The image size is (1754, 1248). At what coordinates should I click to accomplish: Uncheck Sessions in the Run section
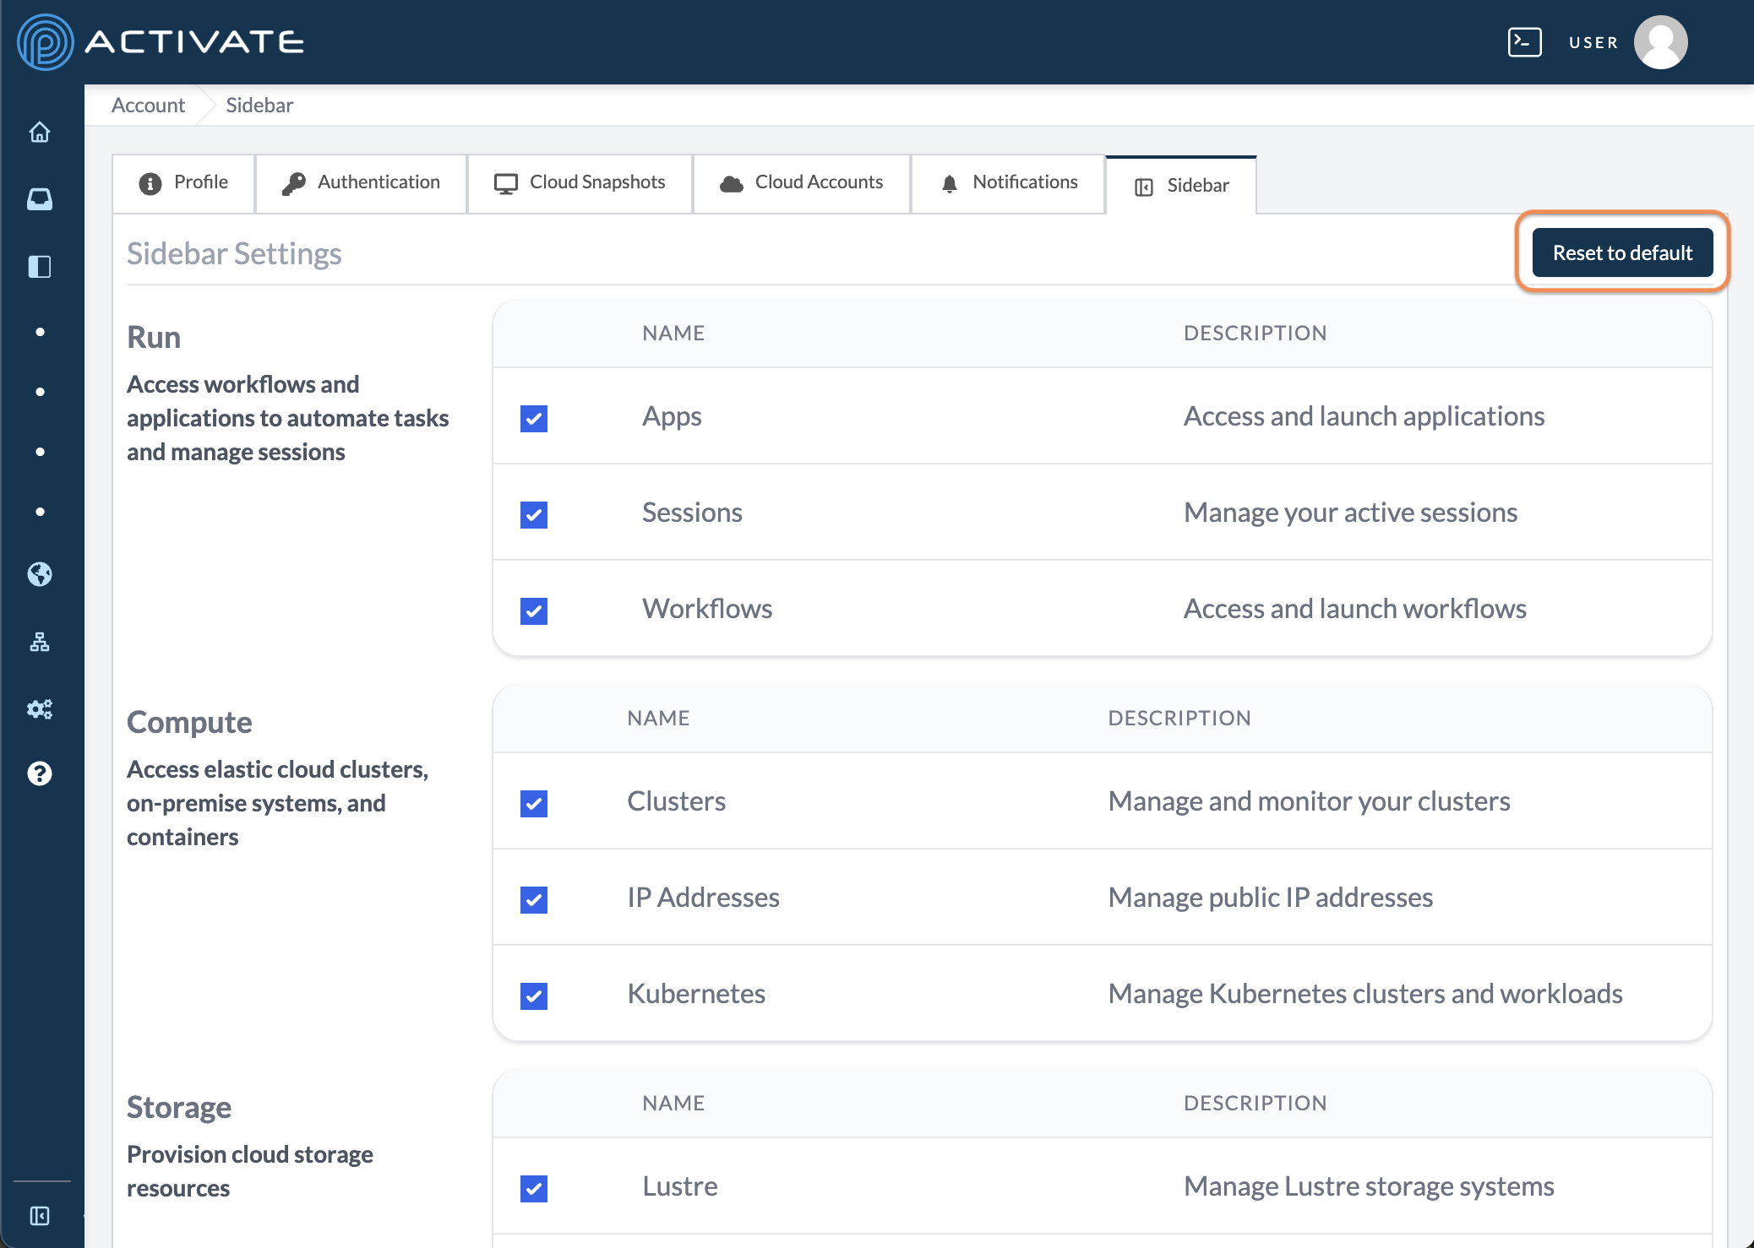tap(534, 513)
